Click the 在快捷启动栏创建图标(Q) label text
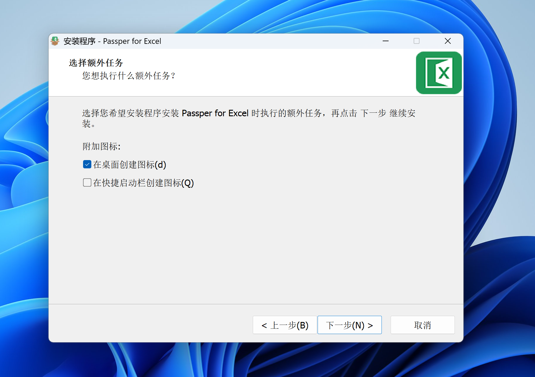This screenshot has height=377, width=535. pyautogui.click(x=143, y=183)
